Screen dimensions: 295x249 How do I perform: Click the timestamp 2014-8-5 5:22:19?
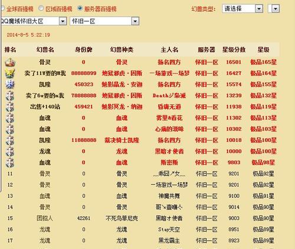click(28, 35)
